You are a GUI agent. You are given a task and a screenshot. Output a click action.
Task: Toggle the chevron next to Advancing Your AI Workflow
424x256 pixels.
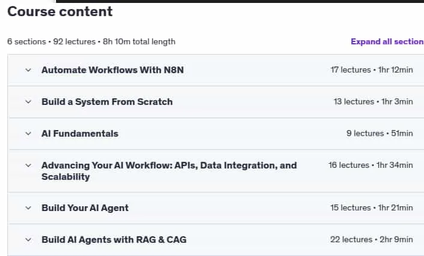click(28, 165)
